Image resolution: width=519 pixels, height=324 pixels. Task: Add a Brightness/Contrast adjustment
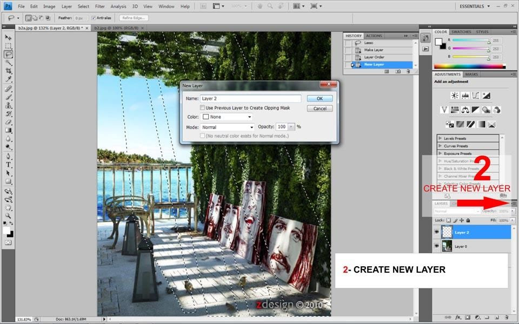pyautogui.click(x=455, y=96)
